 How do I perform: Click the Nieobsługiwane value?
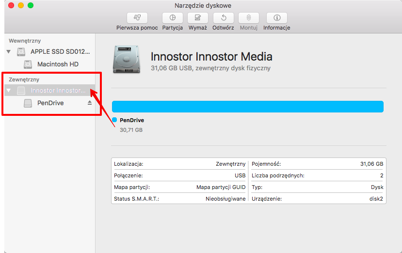225,199
